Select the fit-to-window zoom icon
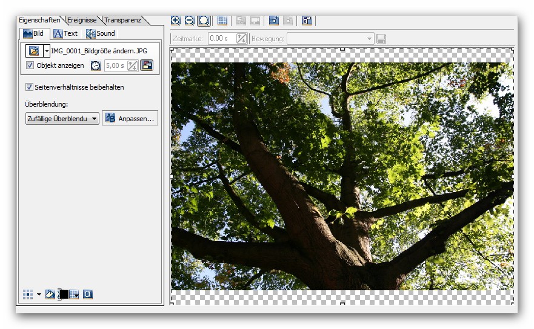The image size is (534, 329). coord(204,21)
